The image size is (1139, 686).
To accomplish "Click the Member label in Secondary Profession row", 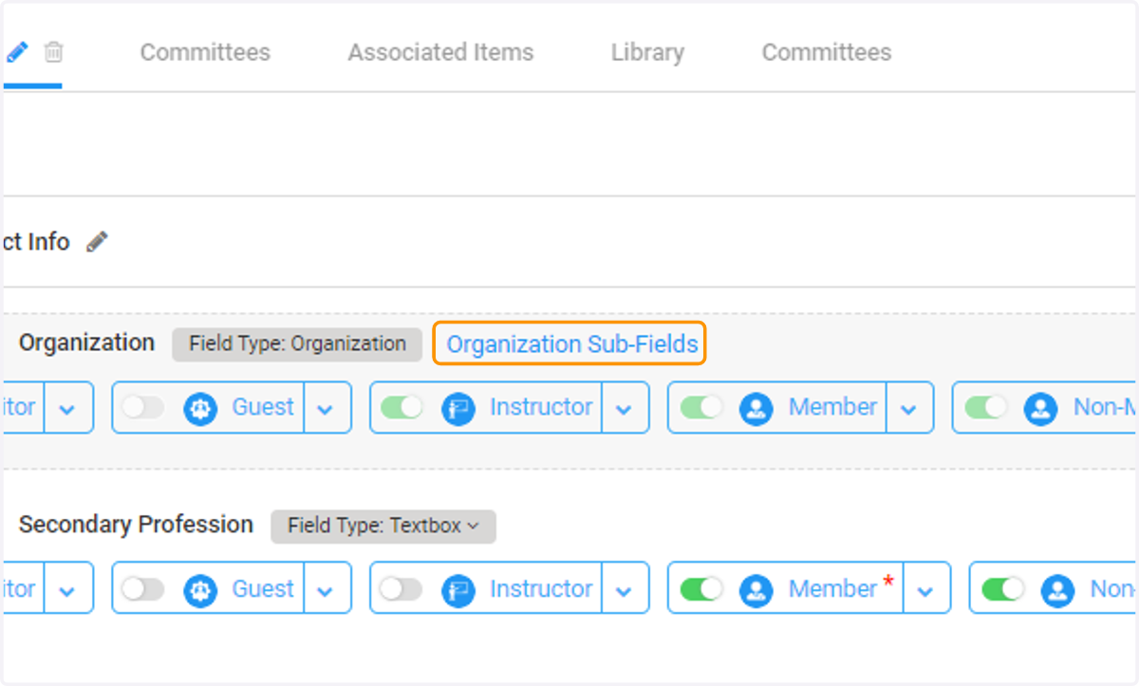I will [832, 589].
